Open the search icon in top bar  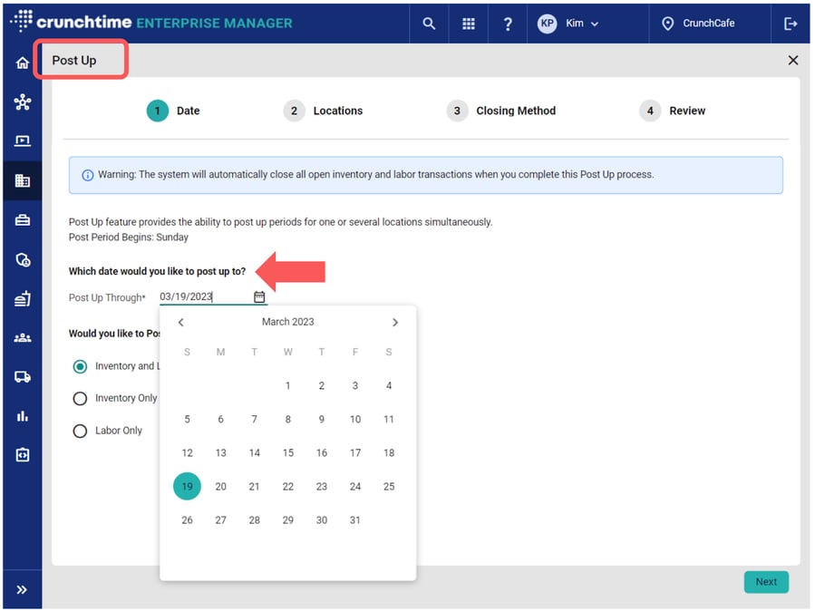coord(428,24)
